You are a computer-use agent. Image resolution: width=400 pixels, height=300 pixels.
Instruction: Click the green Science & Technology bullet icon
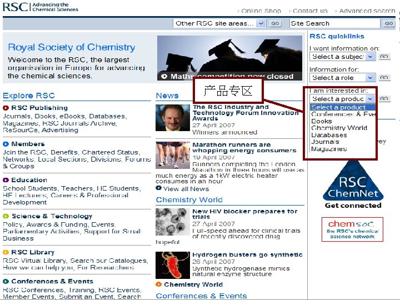click(x=6, y=216)
